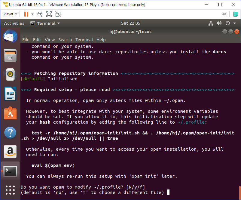Maximize the hj@ubuntu terminal window
Image resolution: width=241 pixels, height=200 pixels.
pyautogui.click(x=231, y=32)
